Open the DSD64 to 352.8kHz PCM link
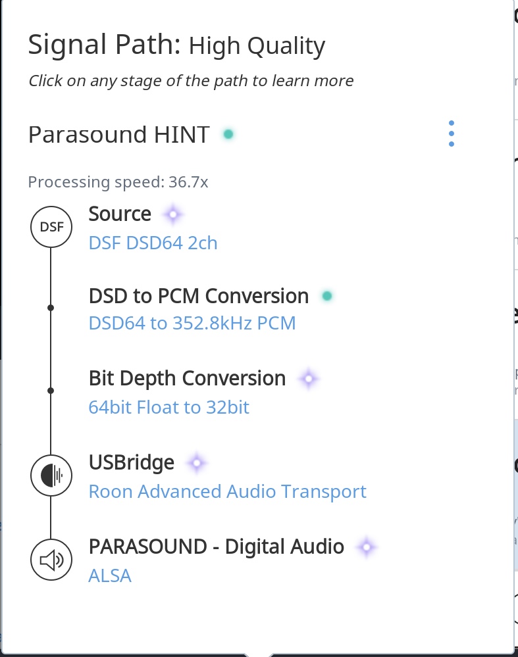518x657 pixels. pos(192,323)
